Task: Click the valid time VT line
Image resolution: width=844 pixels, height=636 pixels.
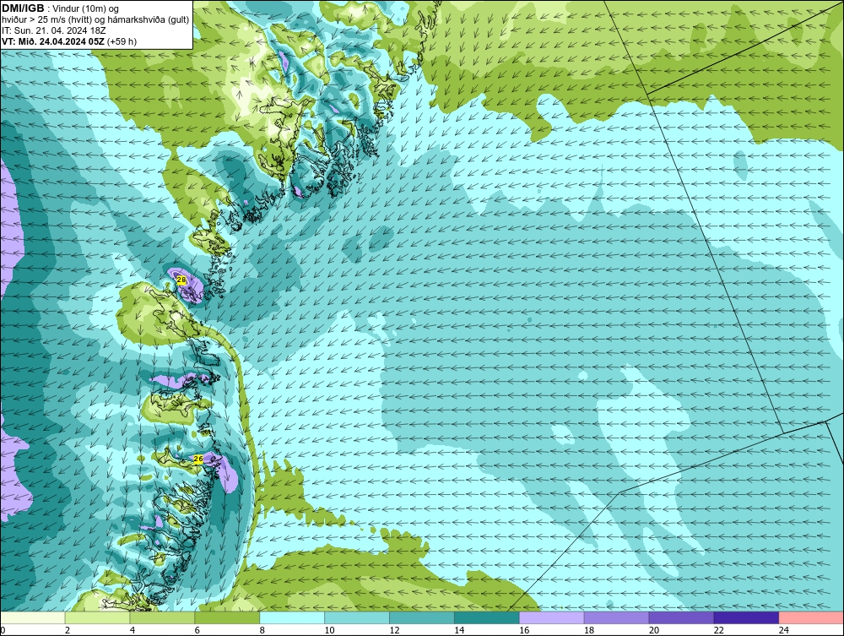Action: coord(69,41)
